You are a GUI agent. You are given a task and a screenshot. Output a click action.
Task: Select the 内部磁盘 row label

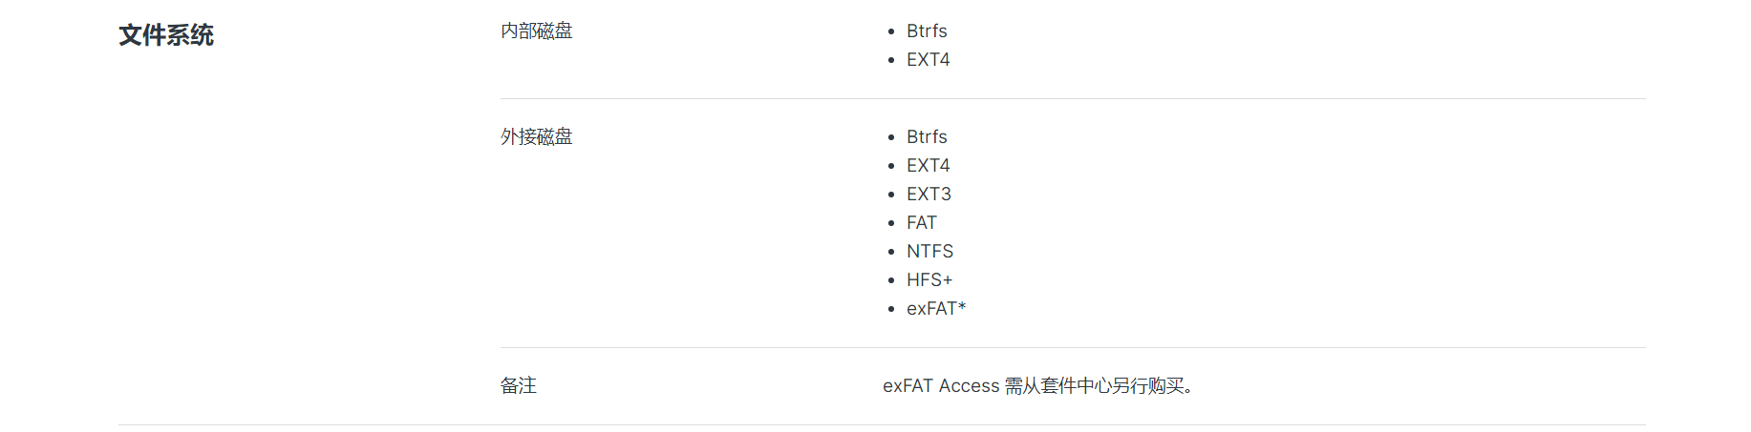(x=536, y=31)
